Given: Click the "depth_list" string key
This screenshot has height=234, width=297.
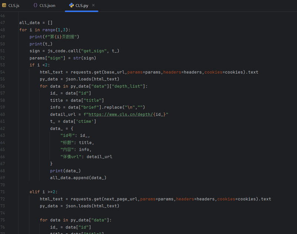Looking at the screenshot, I should coord(127,86).
